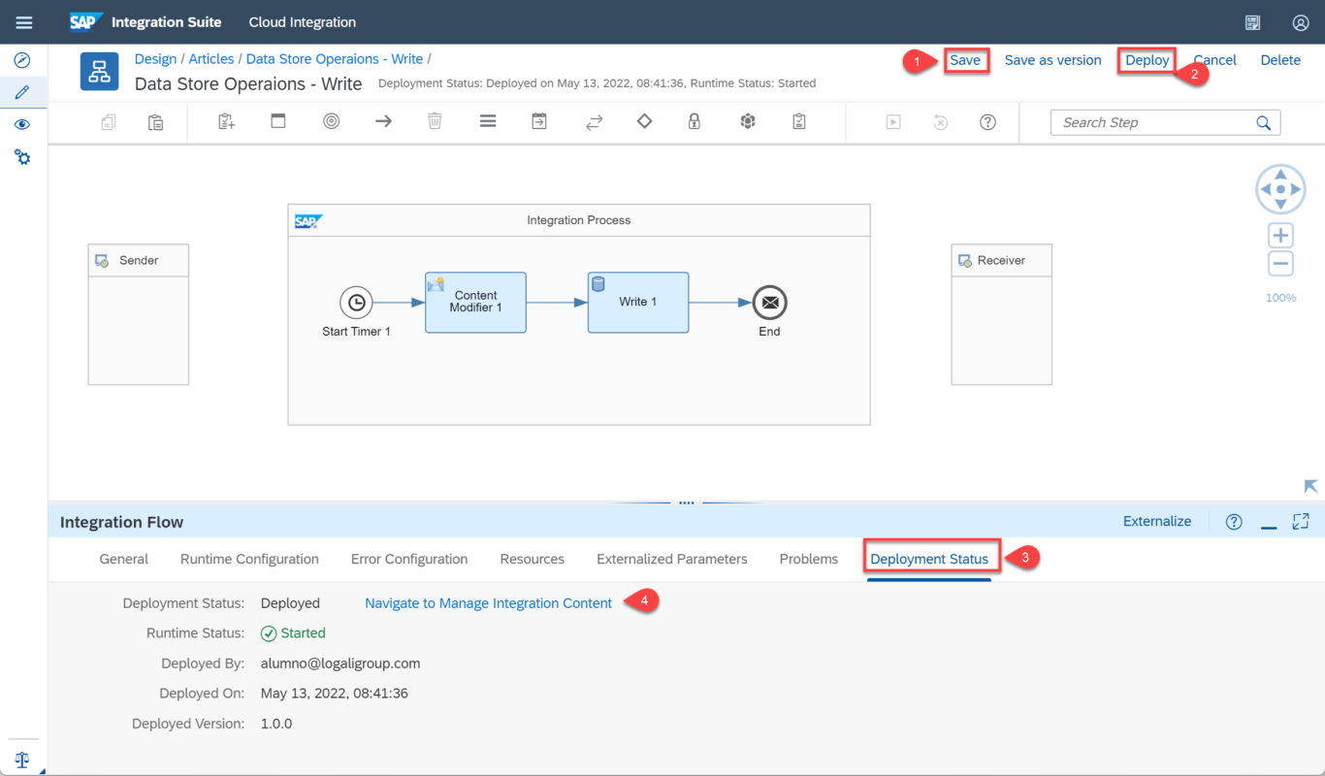Open the properties panel help icon
1325x776 pixels.
[x=1234, y=522]
